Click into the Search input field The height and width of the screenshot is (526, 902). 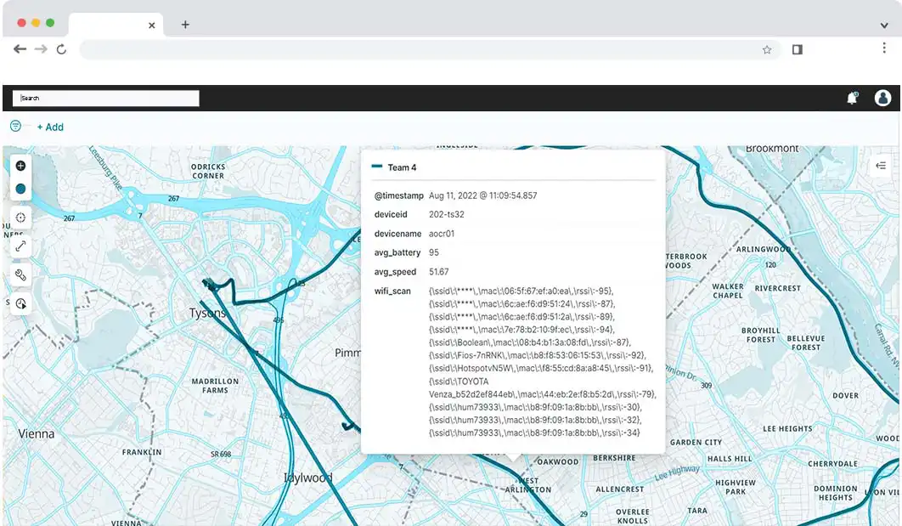pyautogui.click(x=106, y=99)
